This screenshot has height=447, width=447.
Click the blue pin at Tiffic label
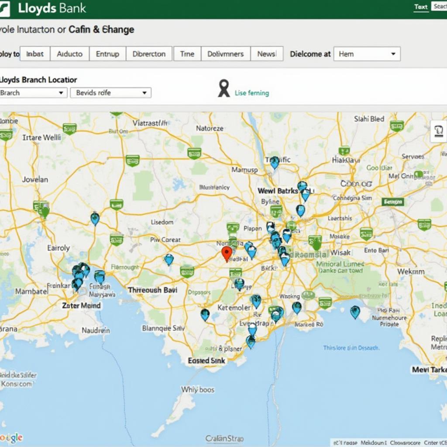(x=274, y=162)
